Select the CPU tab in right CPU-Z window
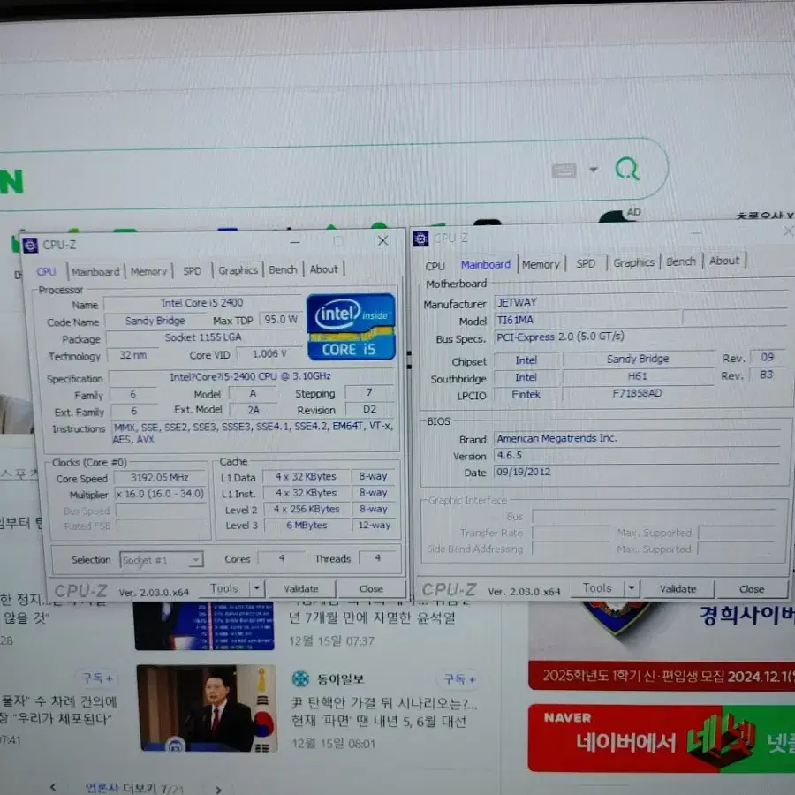Viewport: 795px width, 795px height. [x=435, y=266]
